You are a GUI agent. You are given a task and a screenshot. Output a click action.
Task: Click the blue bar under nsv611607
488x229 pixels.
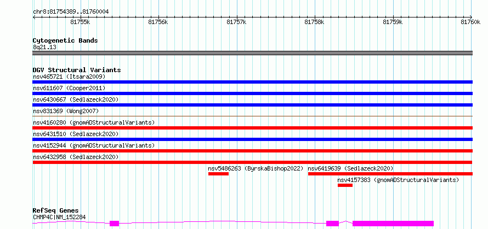click(x=252, y=93)
